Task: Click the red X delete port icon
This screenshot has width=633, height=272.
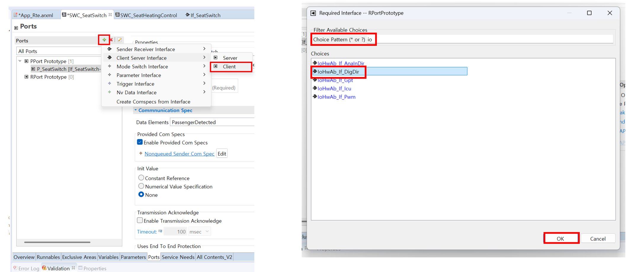Action: click(111, 40)
